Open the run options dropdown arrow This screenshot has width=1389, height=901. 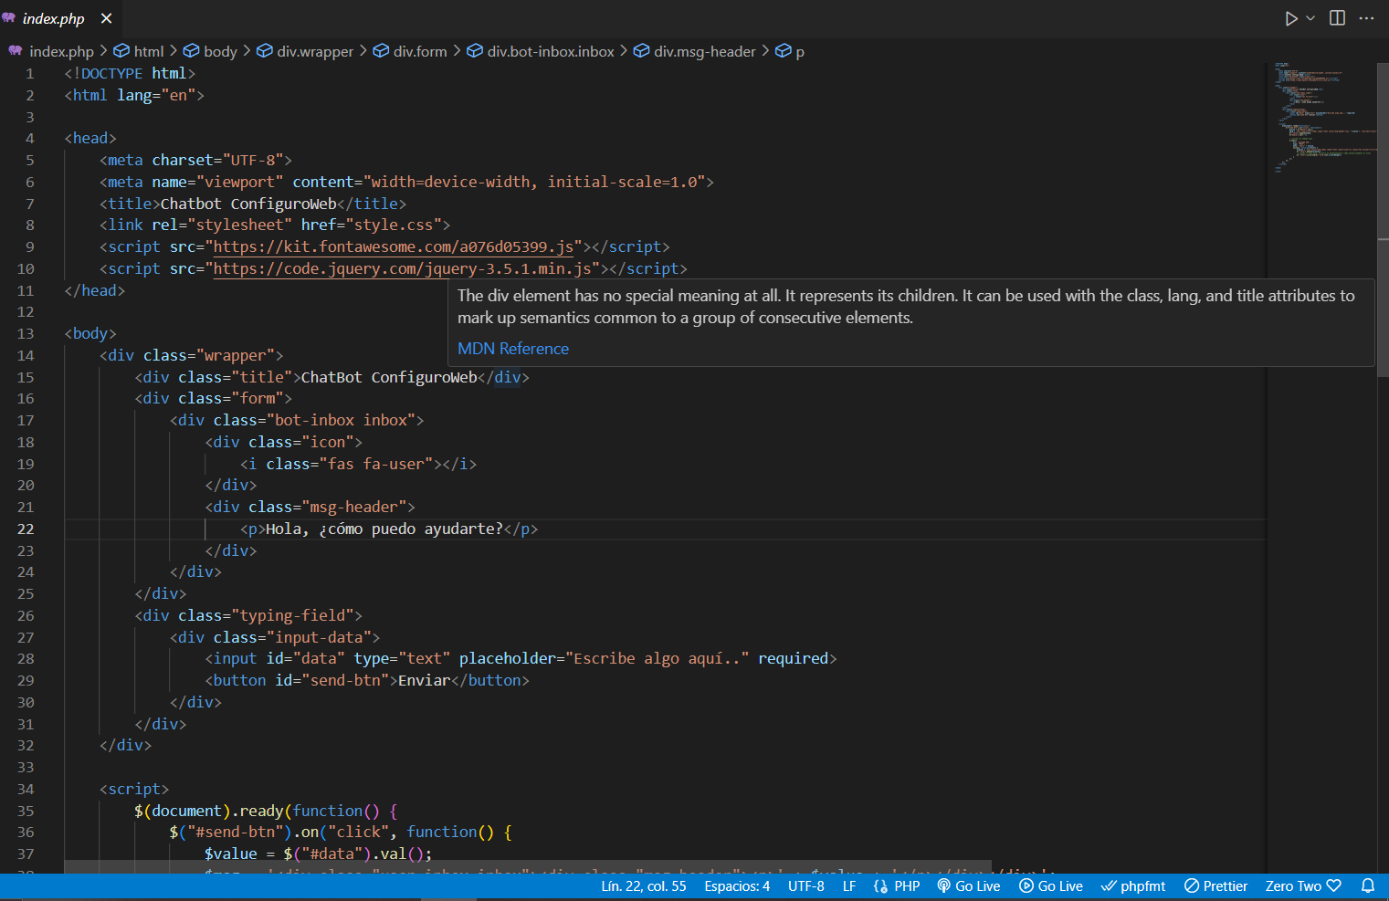coord(1310,18)
